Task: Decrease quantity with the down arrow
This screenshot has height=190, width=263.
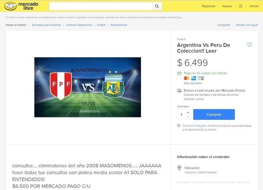Action: 188,117
